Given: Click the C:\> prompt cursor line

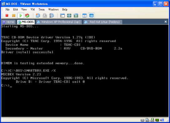Looking at the screenshot, I should [7, 85].
